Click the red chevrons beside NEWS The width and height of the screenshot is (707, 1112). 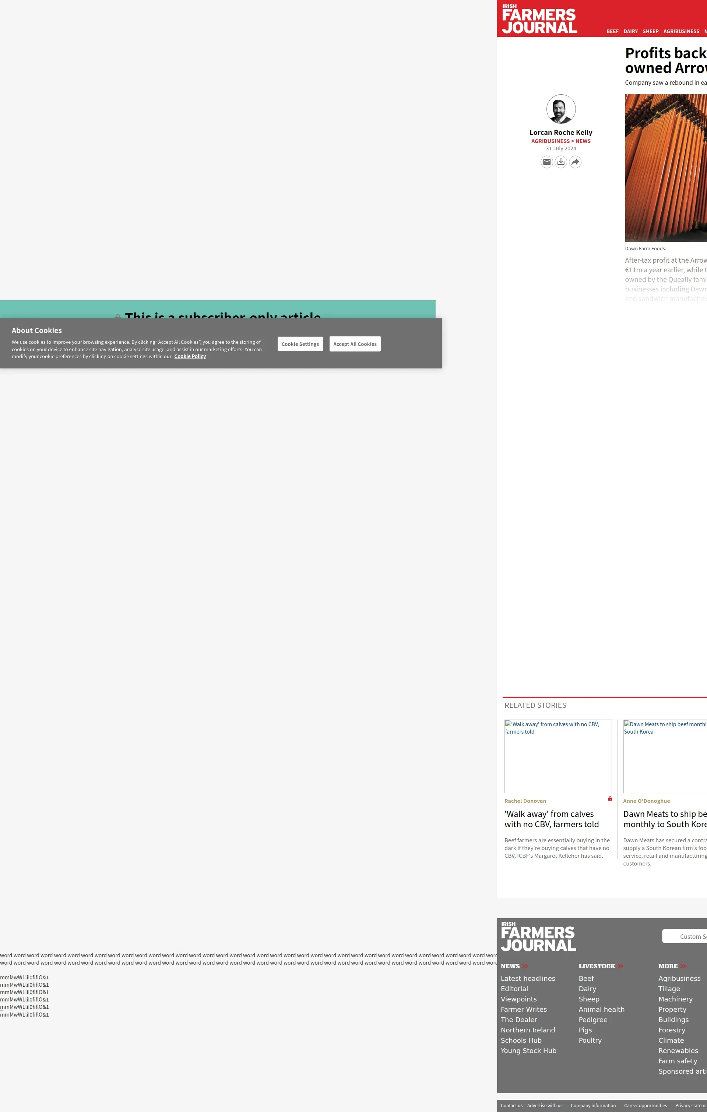(x=525, y=966)
